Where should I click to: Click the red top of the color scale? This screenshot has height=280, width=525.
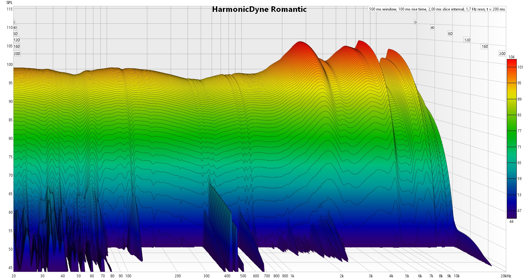click(511, 63)
